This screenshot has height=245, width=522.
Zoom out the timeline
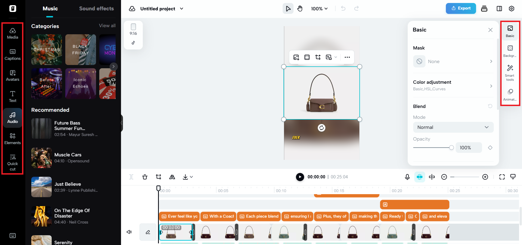(444, 177)
